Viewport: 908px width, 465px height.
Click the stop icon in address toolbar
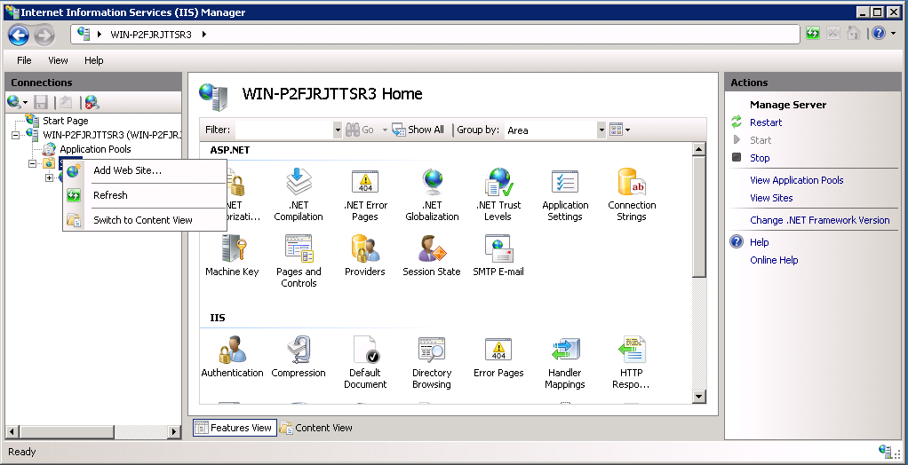pyautogui.click(x=833, y=34)
